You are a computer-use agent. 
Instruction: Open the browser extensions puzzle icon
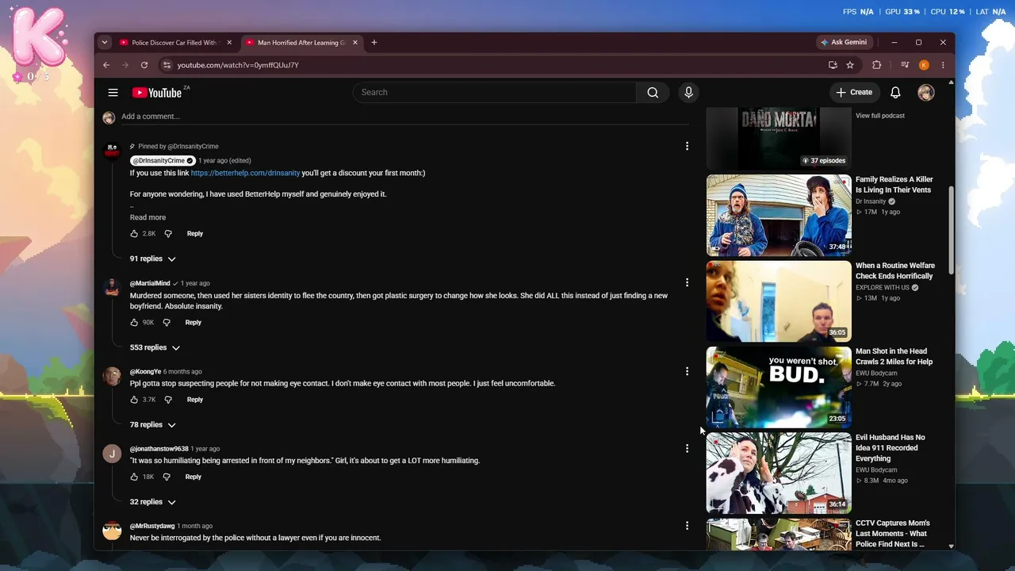coord(876,65)
